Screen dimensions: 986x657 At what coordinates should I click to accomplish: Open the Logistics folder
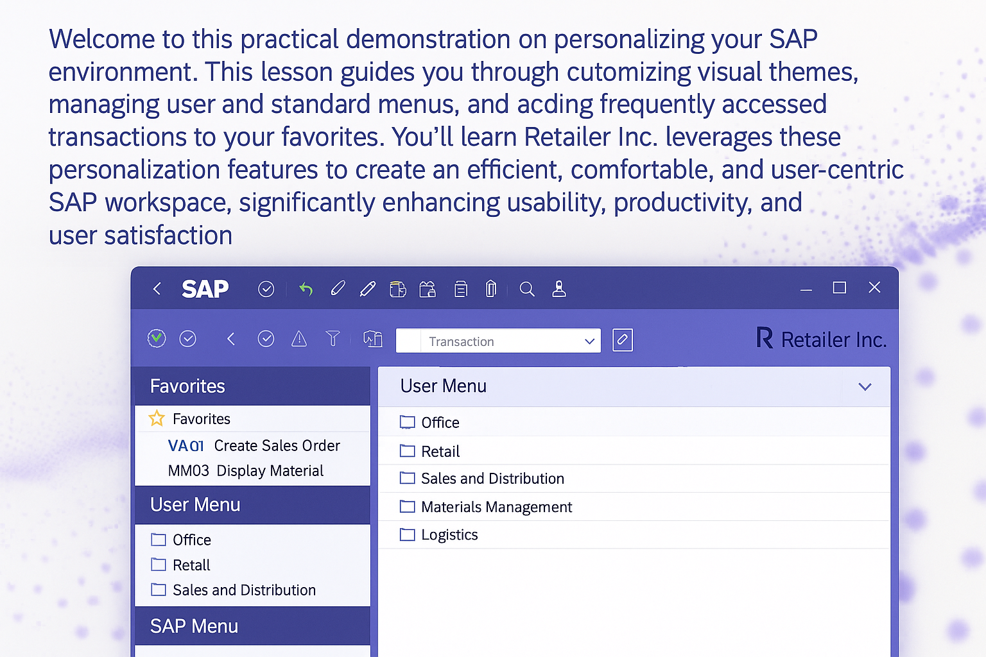click(439, 534)
